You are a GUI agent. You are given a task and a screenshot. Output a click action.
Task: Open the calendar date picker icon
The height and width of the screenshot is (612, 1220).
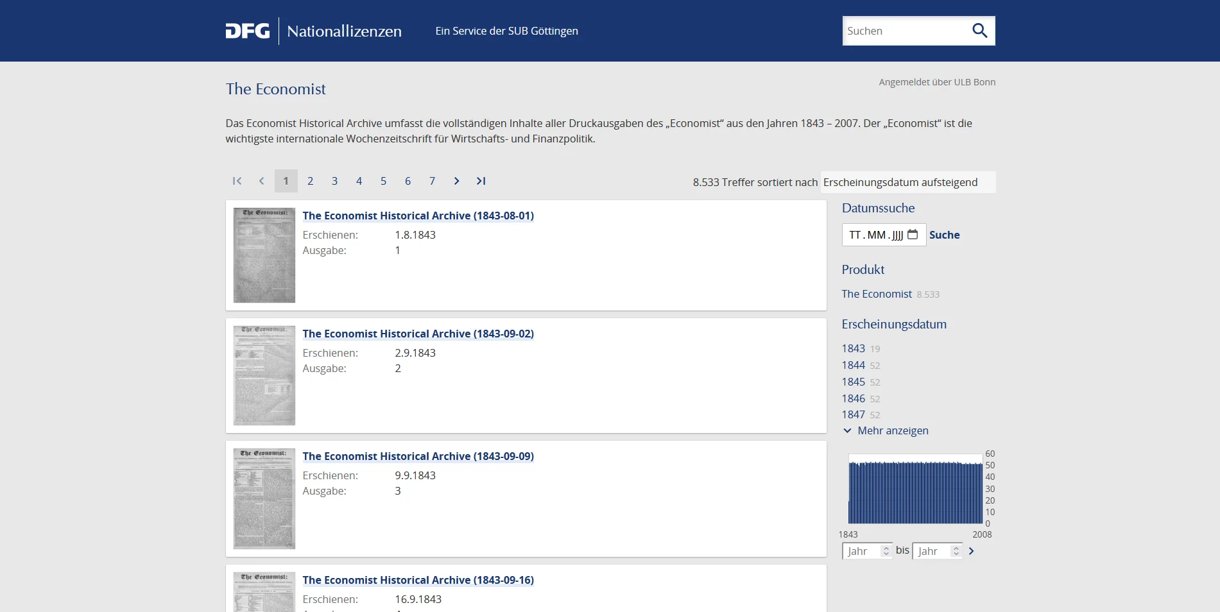tap(913, 235)
